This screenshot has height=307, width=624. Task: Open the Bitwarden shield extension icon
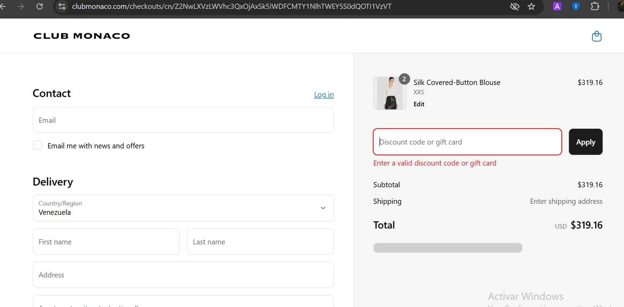pos(576,6)
